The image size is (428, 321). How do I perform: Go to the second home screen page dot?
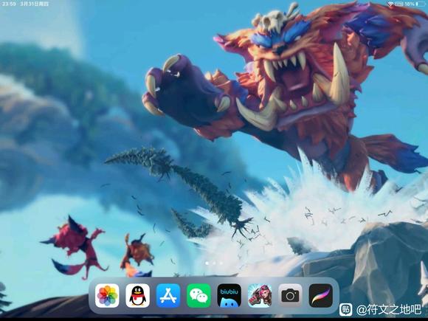214,263
